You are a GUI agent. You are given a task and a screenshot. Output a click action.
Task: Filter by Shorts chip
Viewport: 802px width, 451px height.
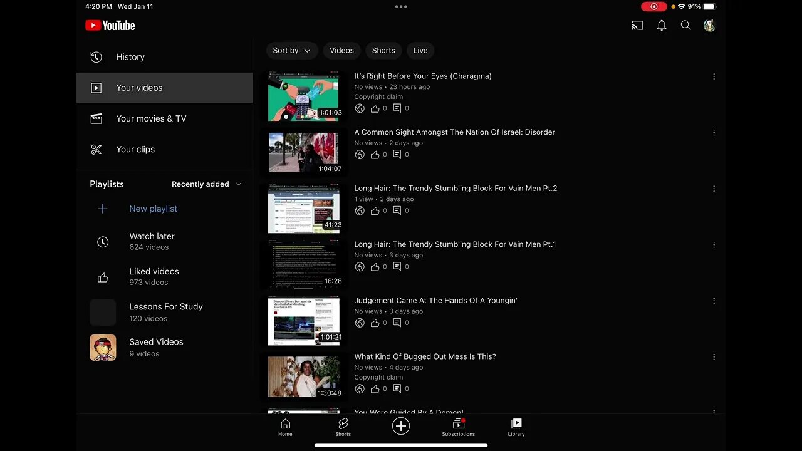click(x=383, y=51)
